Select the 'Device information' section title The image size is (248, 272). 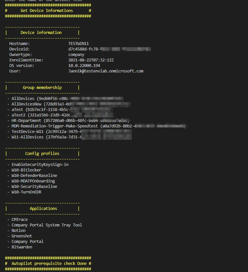coord(41,33)
